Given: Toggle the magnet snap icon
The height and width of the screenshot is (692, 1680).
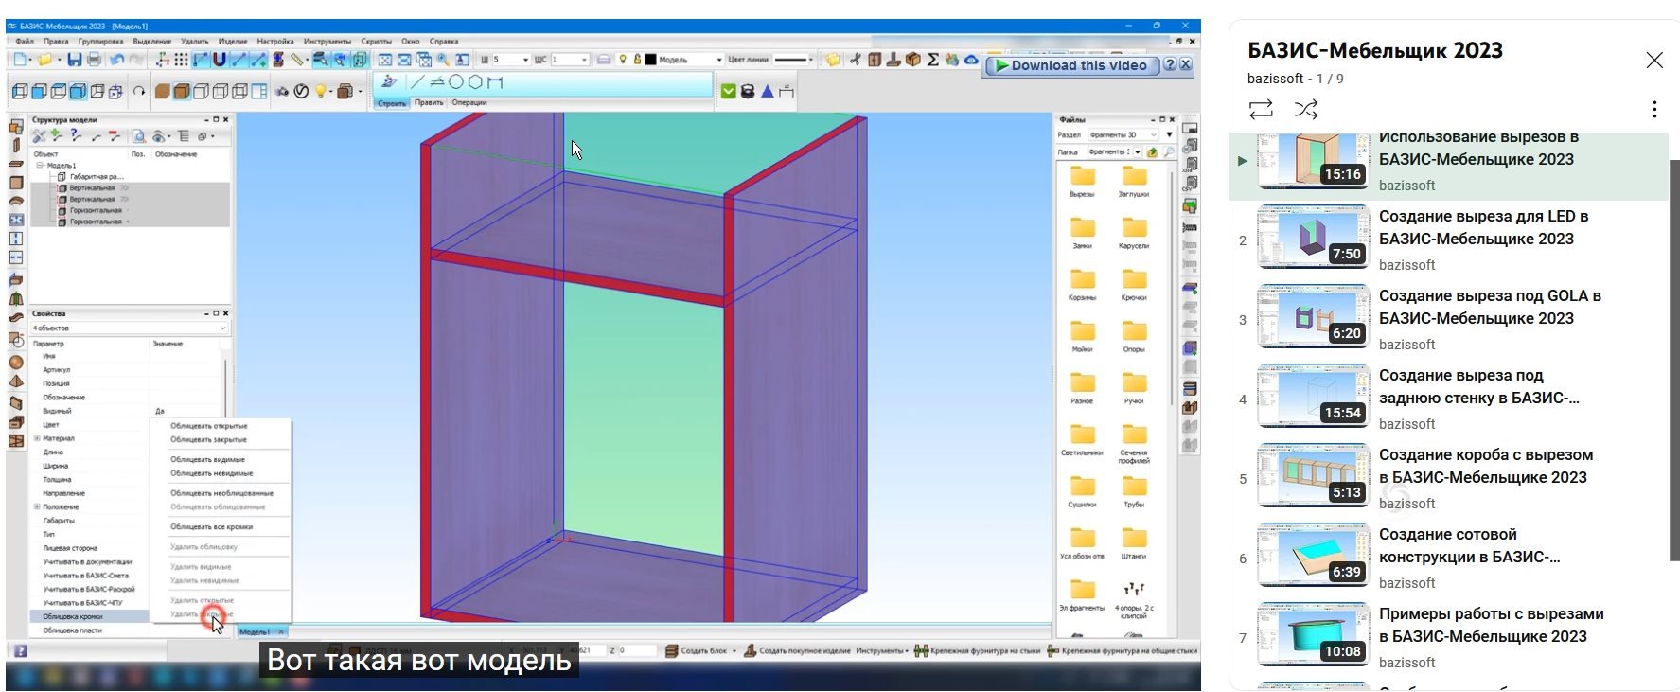Looking at the screenshot, I should point(219,60).
